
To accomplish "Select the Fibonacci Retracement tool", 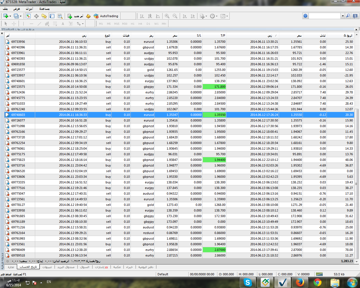I will (x=55, y=24).
